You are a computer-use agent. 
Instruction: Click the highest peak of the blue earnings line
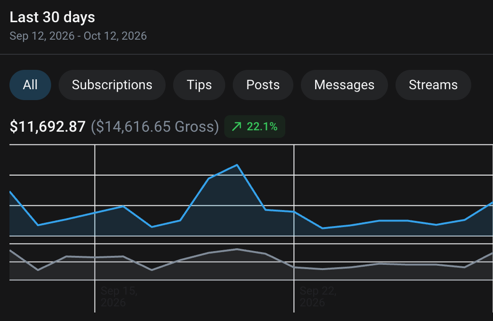point(237,165)
